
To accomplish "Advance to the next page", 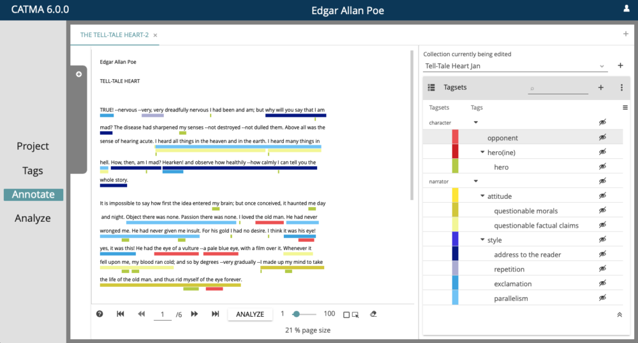I will point(195,314).
